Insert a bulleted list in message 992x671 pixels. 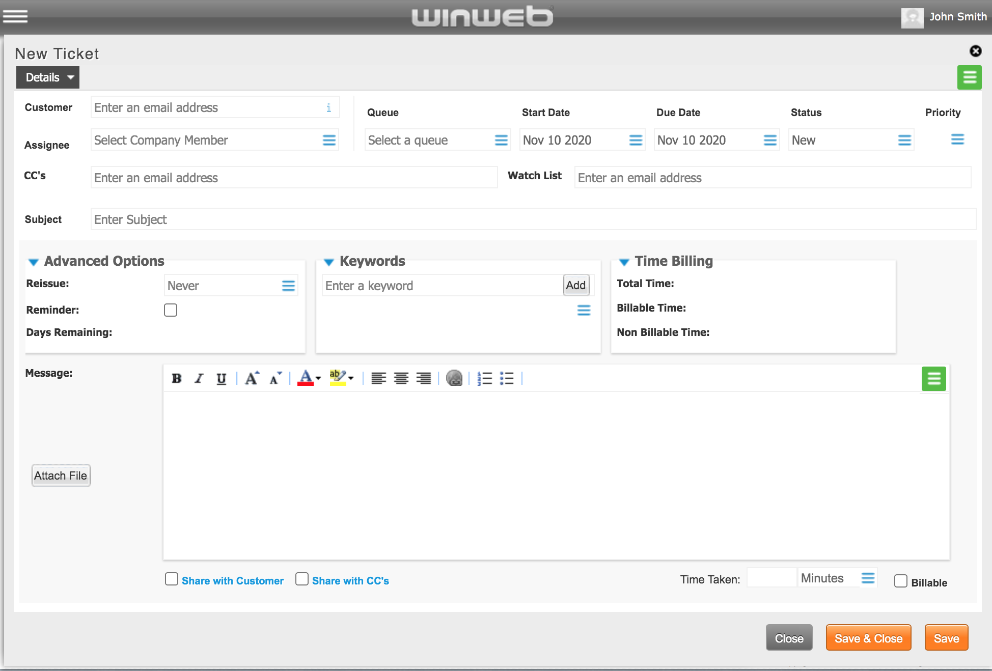(x=507, y=378)
